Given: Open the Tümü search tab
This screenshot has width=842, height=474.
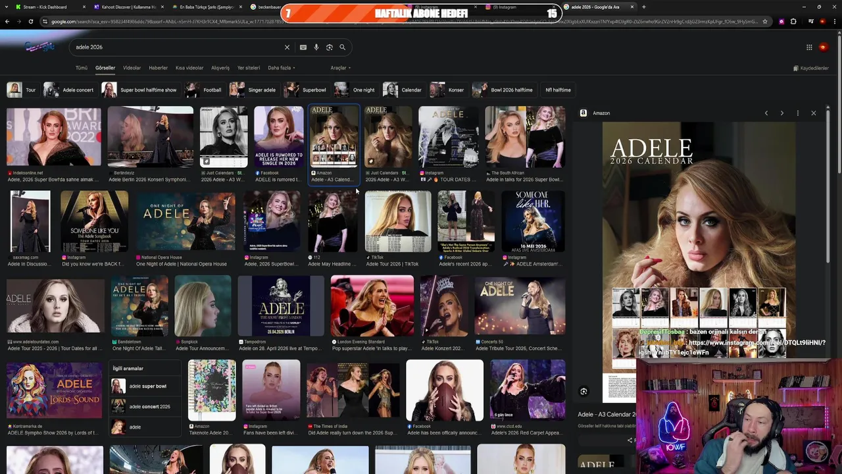Looking at the screenshot, I should click(x=82, y=68).
